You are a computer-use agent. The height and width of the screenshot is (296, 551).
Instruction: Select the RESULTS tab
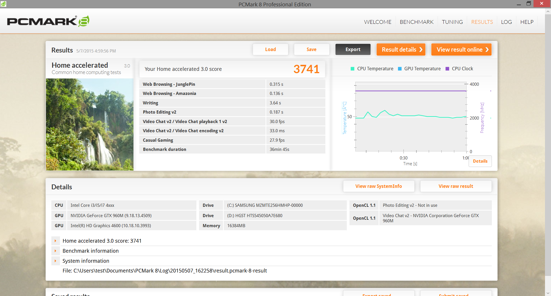click(x=482, y=22)
